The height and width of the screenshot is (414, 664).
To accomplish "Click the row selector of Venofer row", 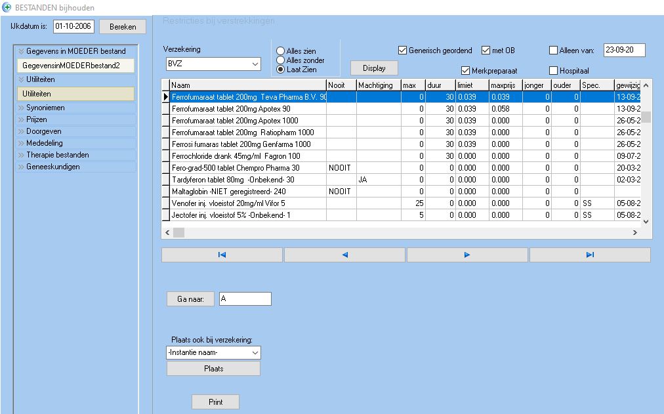I will [165, 203].
